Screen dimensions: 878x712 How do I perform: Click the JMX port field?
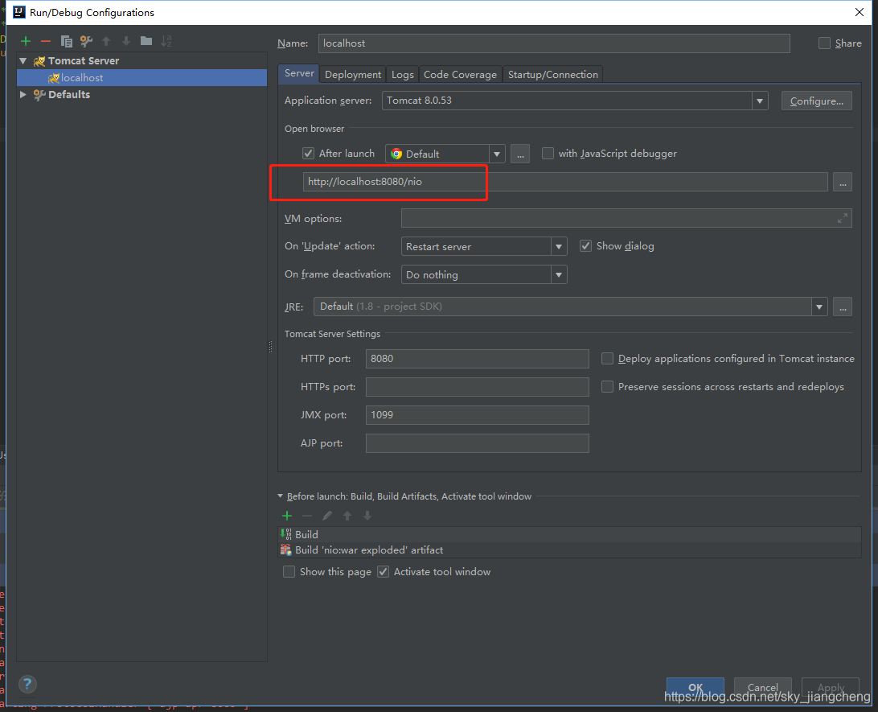(x=477, y=415)
